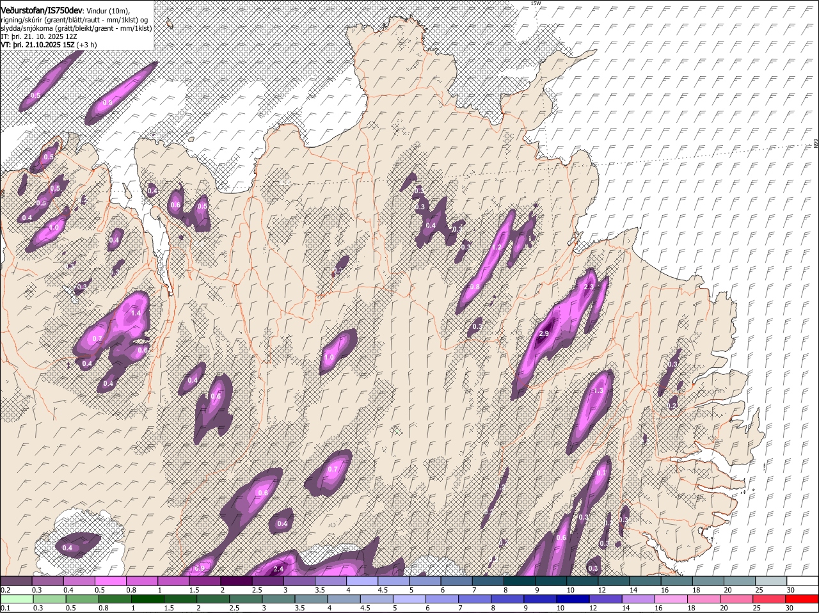Click the '0.9' precipitation value on the map
The width and height of the screenshot is (819, 613).
point(199,568)
